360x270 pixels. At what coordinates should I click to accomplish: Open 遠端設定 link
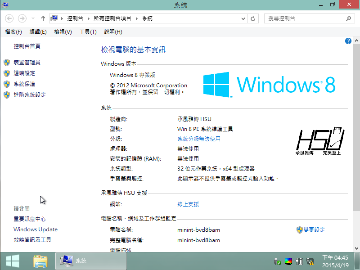point(24,73)
